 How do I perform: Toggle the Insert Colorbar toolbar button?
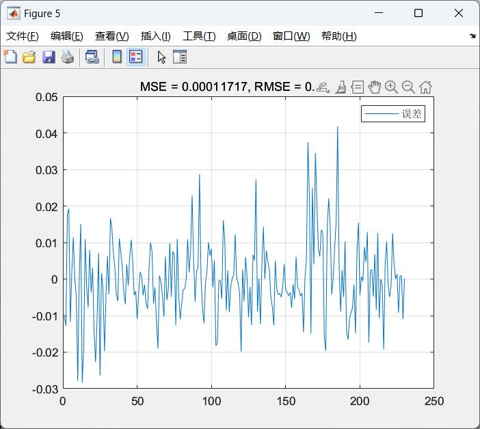117,57
